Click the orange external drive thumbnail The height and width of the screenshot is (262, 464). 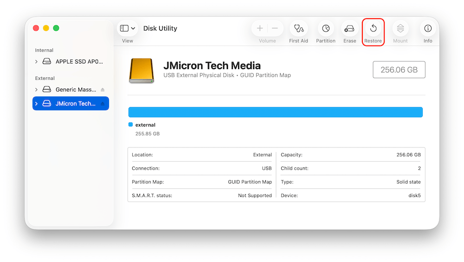pos(141,70)
